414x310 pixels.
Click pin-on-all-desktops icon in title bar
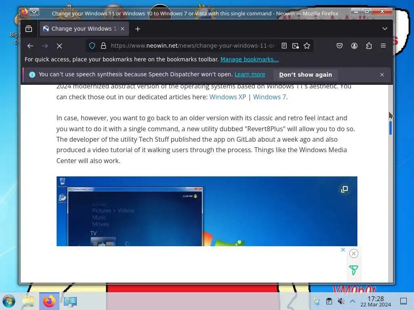coord(34,12)
